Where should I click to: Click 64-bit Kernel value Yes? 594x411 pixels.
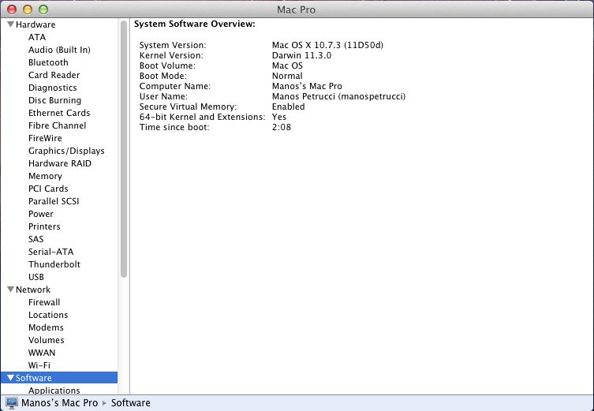point(279,117)
